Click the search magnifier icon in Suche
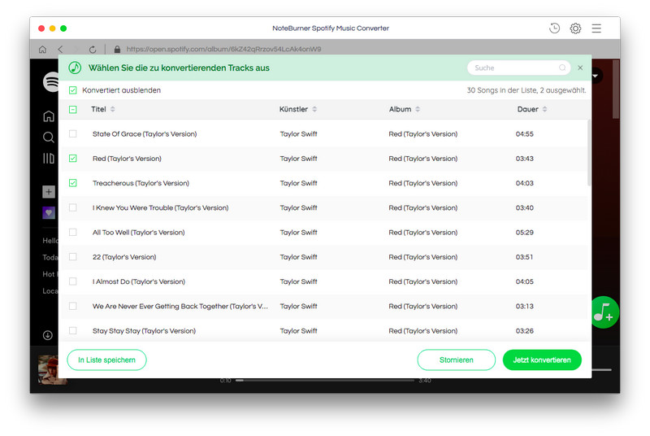Screen dimensions: 650x436 pos(562,68)
